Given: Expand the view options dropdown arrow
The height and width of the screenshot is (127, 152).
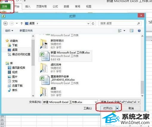Looking at the screenshot, I should pyautogui.click(x=124, y=31).
